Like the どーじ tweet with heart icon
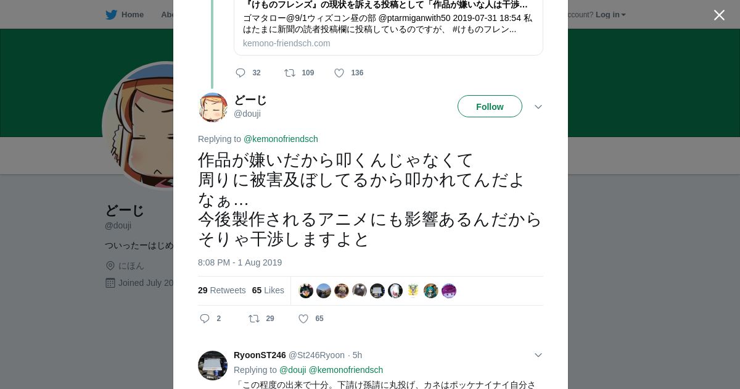Image resolution: width=740 pixels, height=389 pixels. click(303, 319)
